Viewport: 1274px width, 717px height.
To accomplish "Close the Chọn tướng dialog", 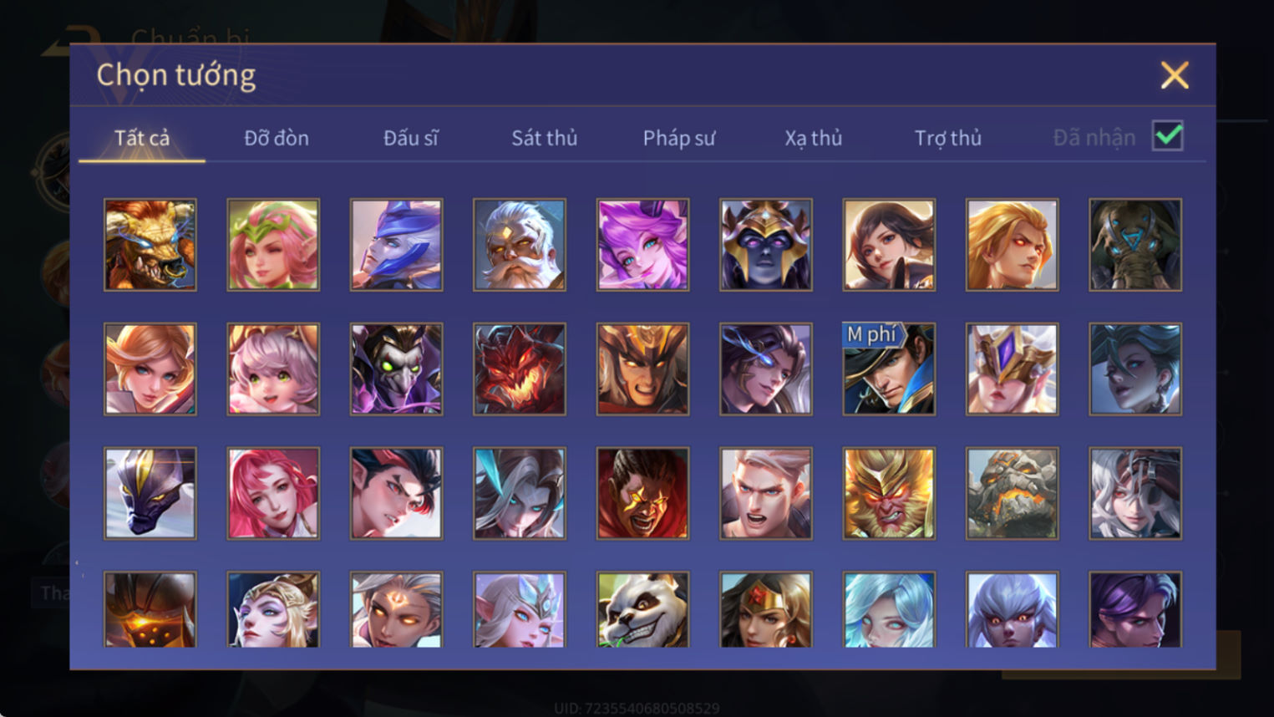I will point(1175,75).
